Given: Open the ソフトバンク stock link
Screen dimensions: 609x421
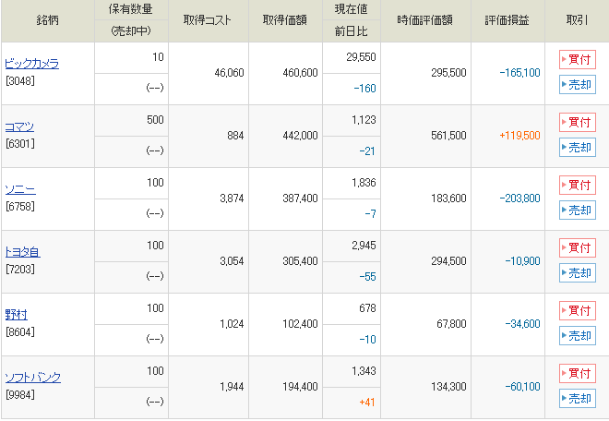Looking at the screenshot, I should click(x=33, y=378).
